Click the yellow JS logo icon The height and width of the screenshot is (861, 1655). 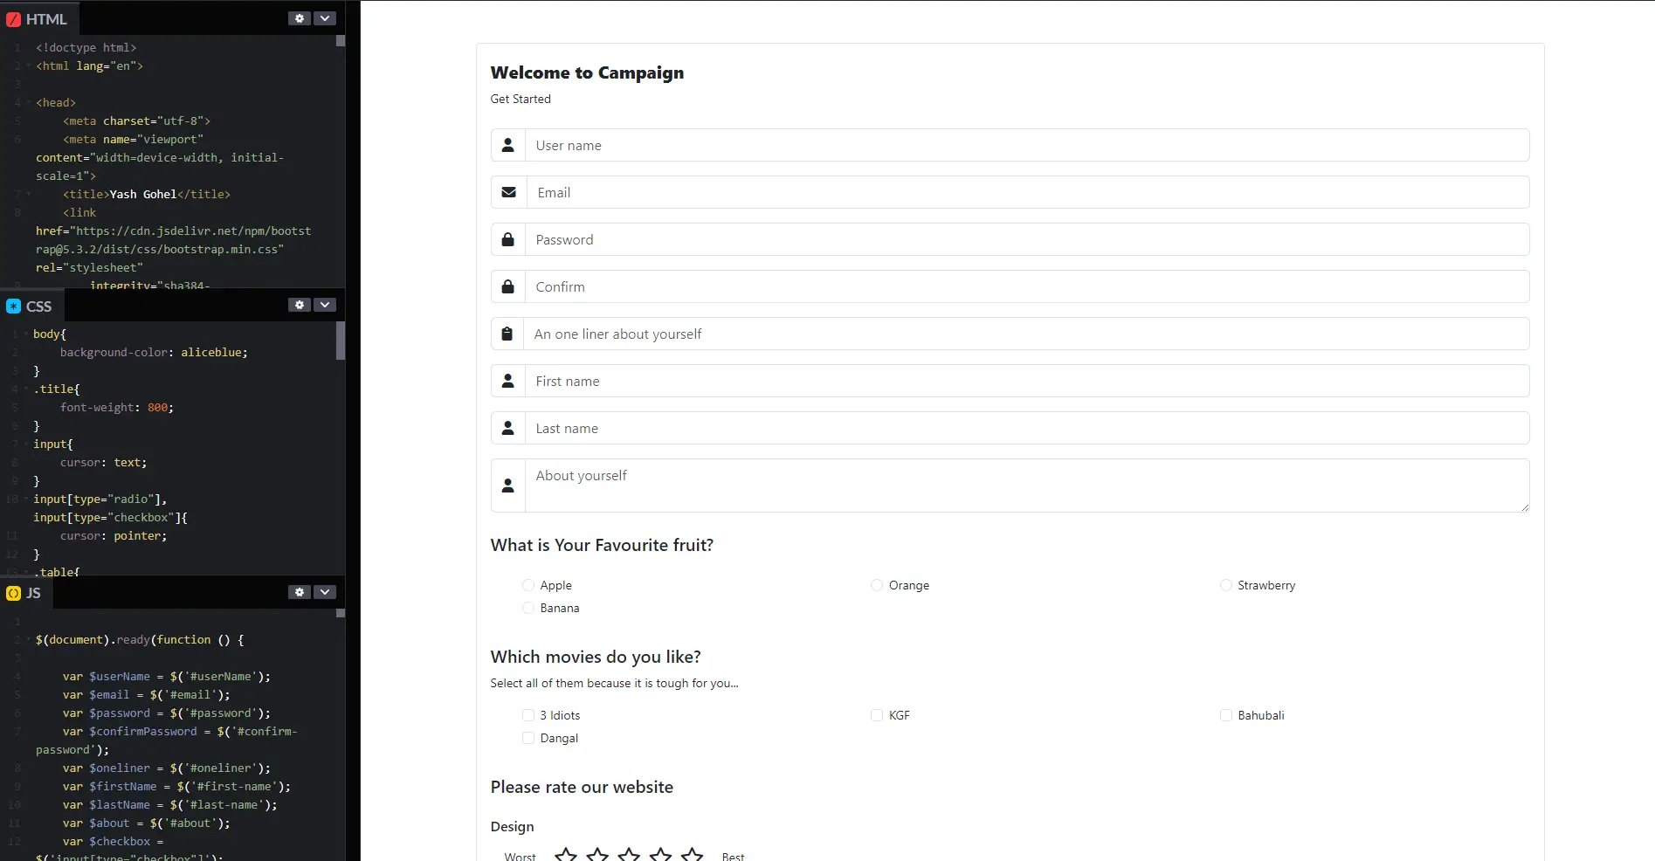(13, 593)
